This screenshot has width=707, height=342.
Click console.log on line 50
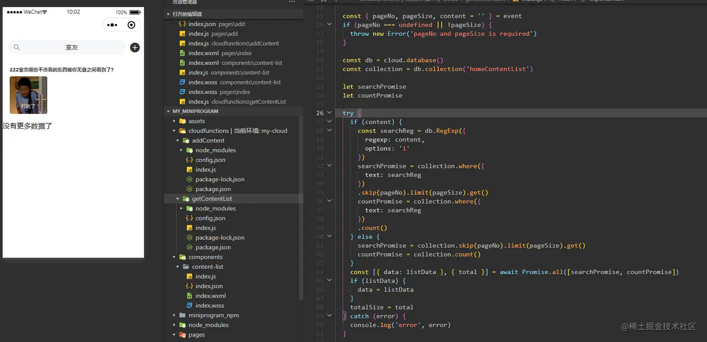(x=370, y=325)
